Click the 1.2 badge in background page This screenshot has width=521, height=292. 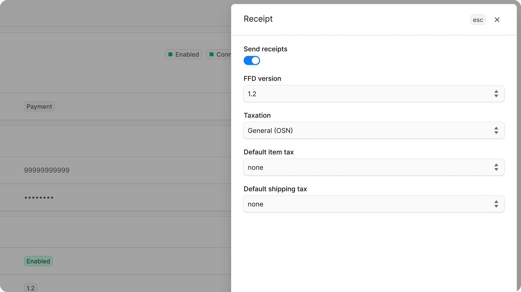(30, 288)
